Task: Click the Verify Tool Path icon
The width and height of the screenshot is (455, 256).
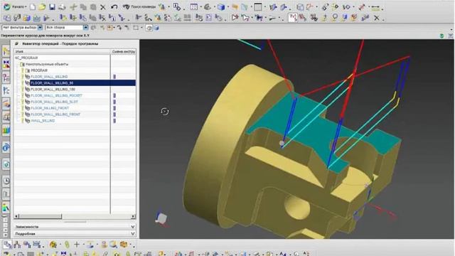Action: 158,18
